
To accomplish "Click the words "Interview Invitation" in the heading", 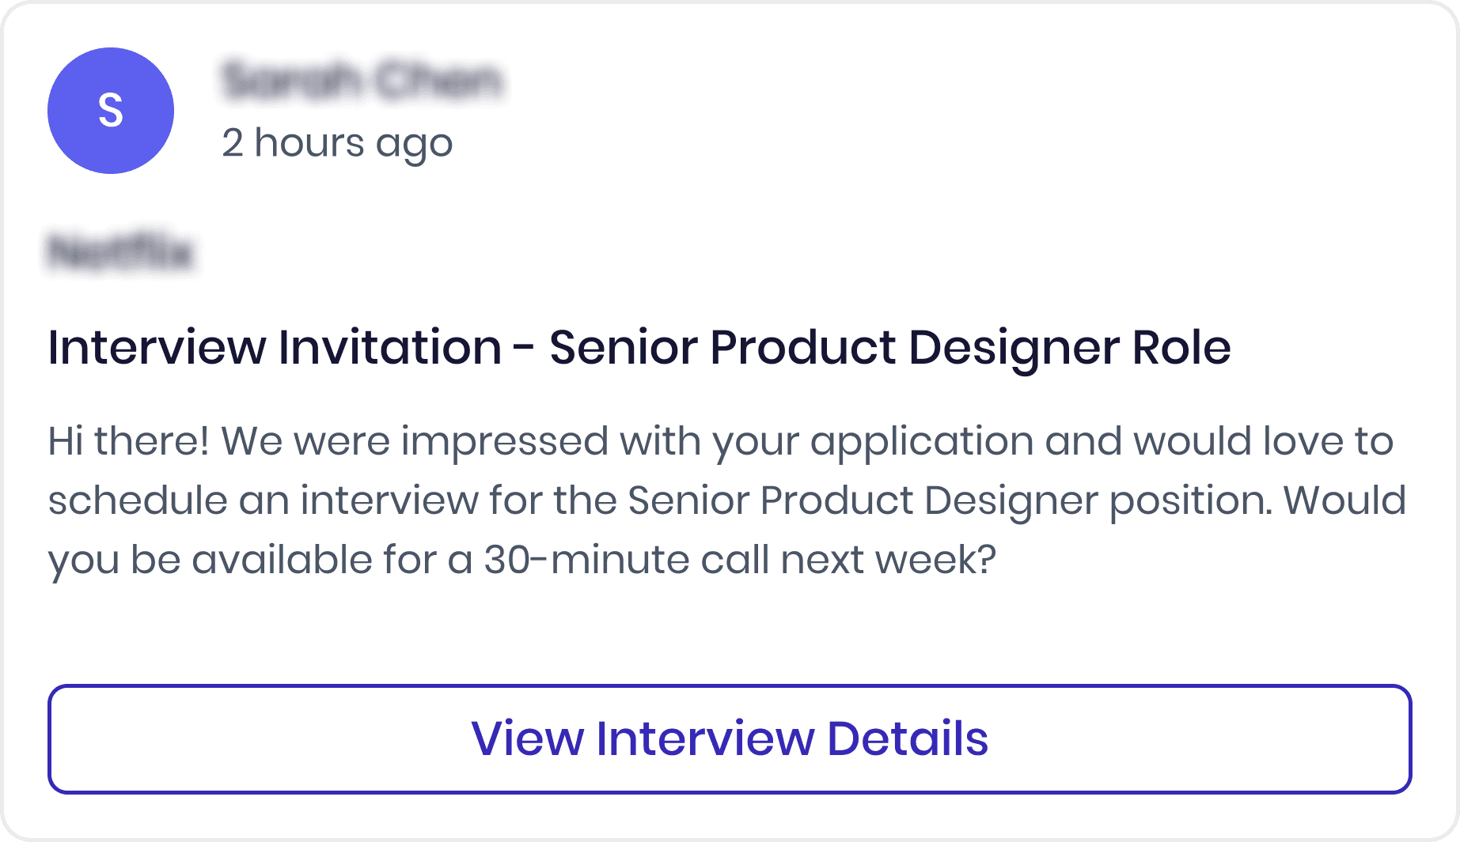I will pos(275,347).
